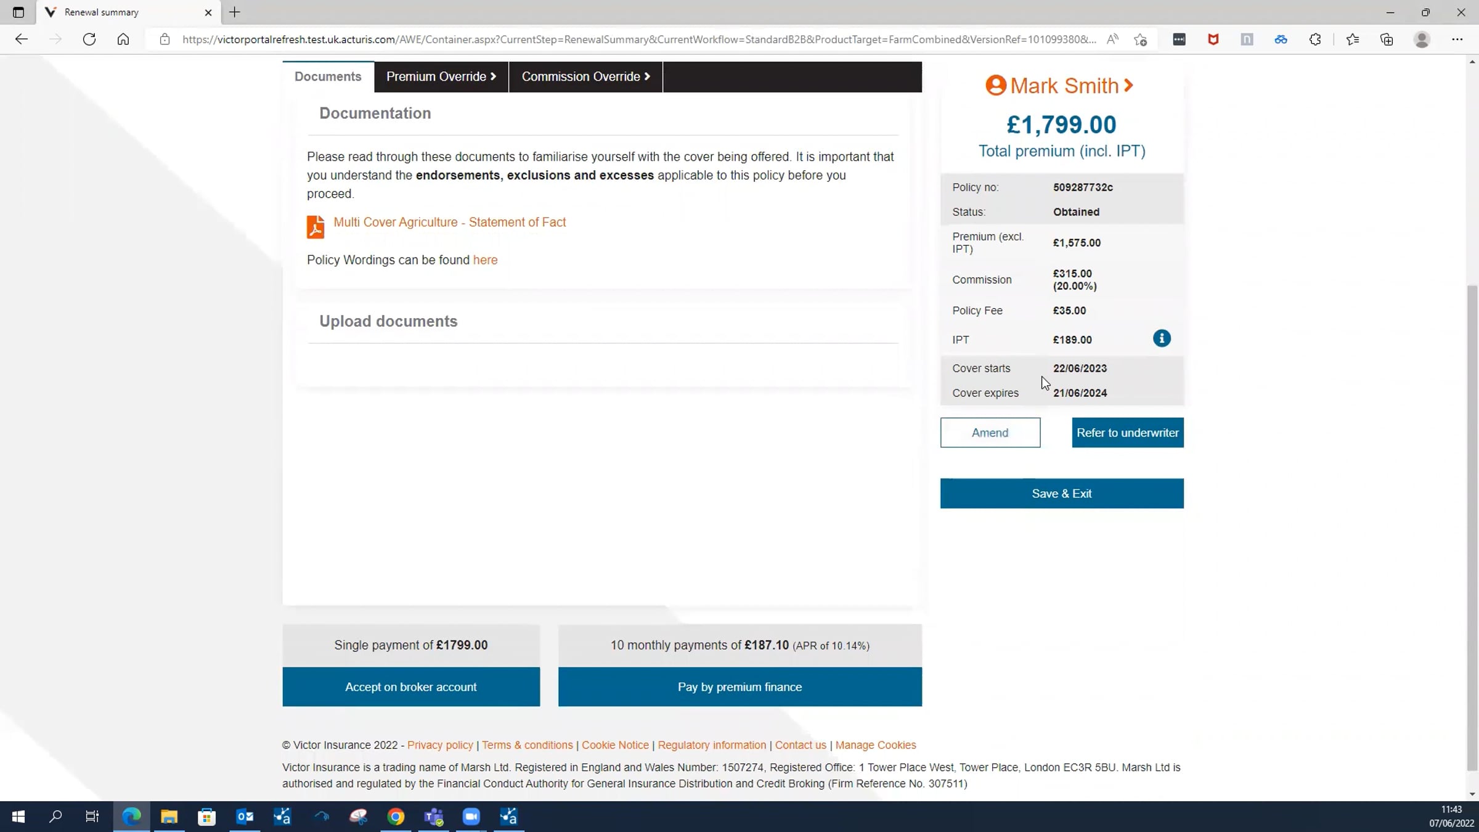The width and height of the screenshot is (1479, 832).
Task: Open the Policy Wordings 'here' link
Action: click(485, 260)
